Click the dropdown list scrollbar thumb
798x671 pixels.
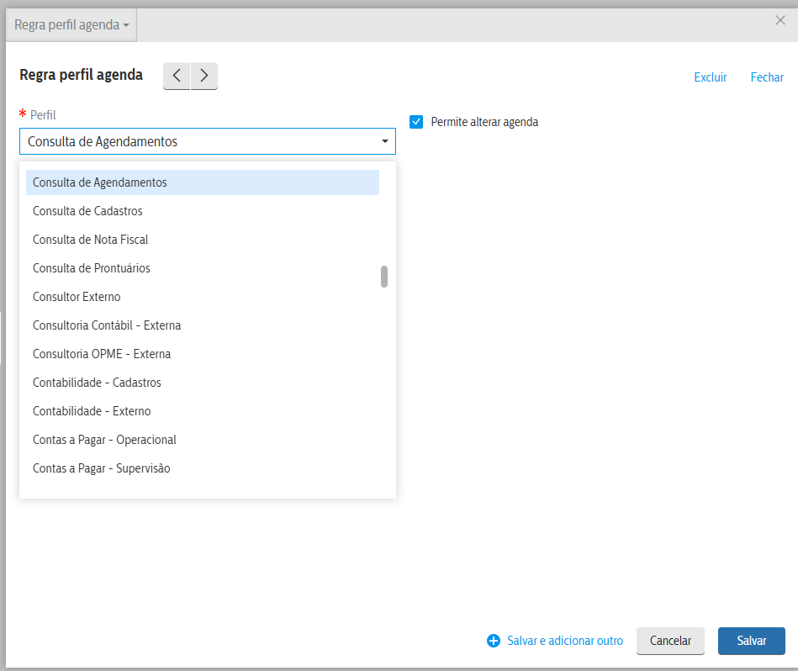pyautogui.click(x=384, y=277)
